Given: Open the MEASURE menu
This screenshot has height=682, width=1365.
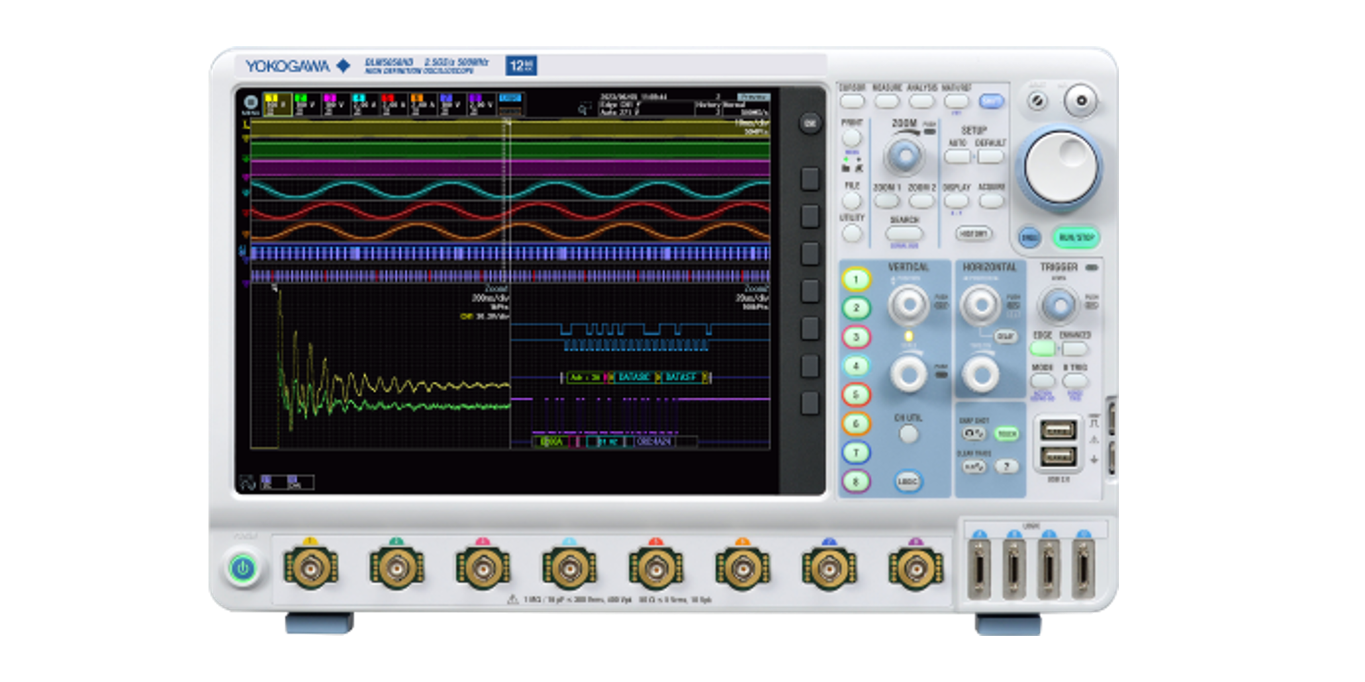Looking at the screenshot, I should pos(885,101).
